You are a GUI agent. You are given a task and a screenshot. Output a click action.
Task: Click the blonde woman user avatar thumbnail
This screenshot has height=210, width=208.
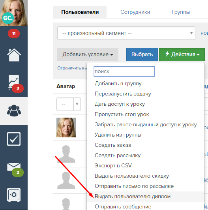click(66, 127)
